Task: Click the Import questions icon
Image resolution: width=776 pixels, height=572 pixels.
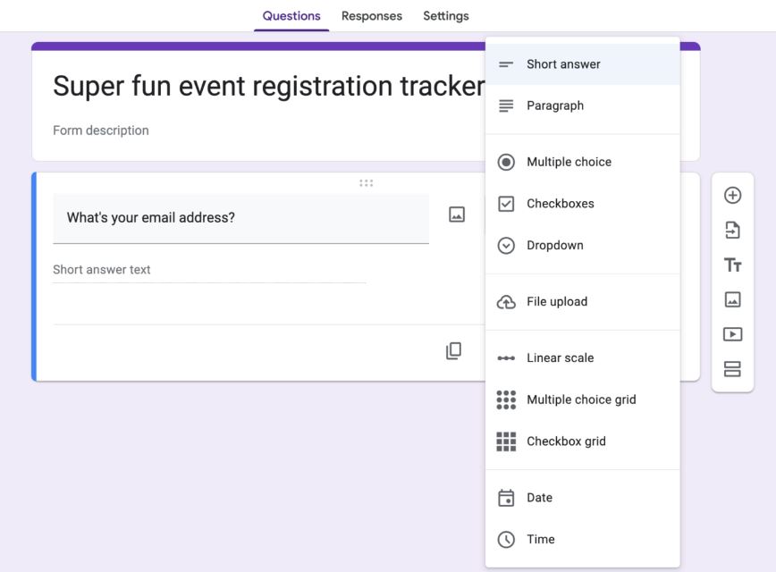Action: (732, 231)
